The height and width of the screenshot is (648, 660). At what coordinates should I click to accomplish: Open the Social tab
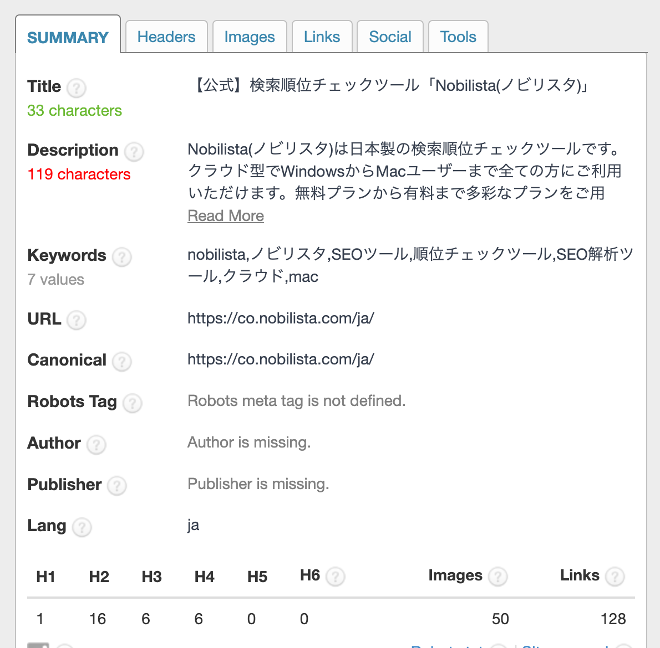pyautogui.click(x=390, y=37)
